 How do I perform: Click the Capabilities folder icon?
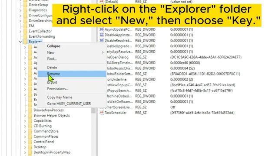click(x=30, y=121)
